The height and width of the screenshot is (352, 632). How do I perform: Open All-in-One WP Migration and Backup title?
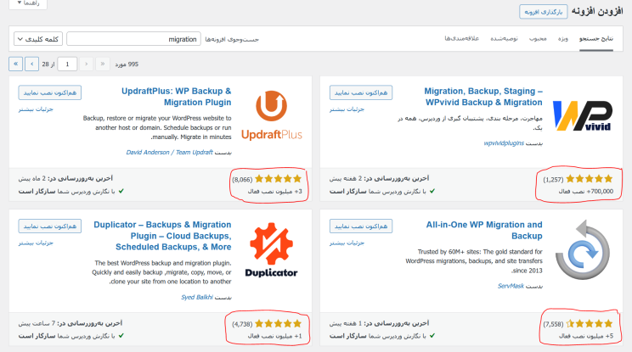pyautogui.click(x=484, y=230)
